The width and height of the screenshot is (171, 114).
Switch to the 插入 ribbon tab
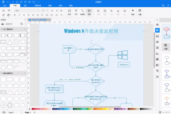click(x=26, y=5)
